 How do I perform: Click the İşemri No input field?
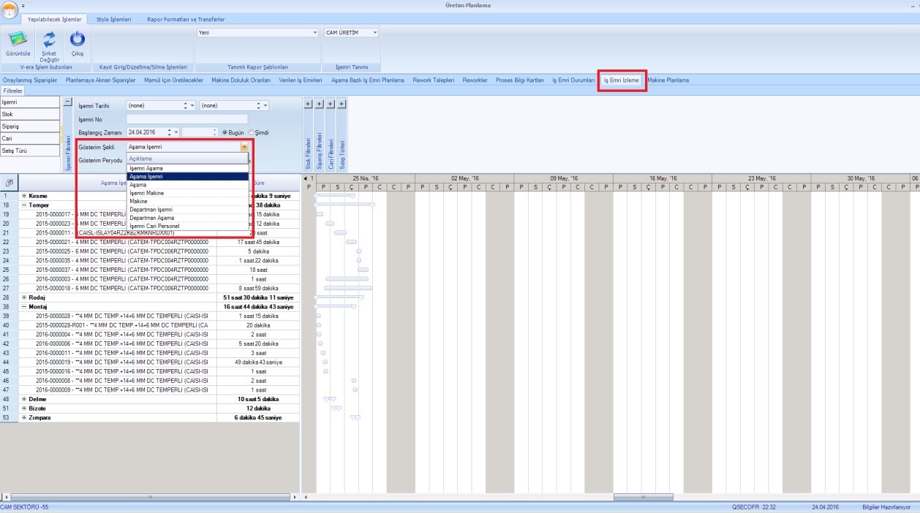[x=186, y=119]
